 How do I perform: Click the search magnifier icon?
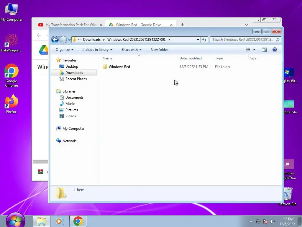[x=278, y=40]
